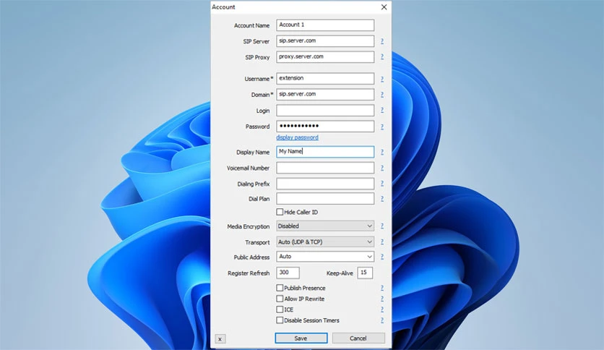Screen dimensions: 604x350
Task: Expand Media Encryption dropdown
Action: pos(325,226)
